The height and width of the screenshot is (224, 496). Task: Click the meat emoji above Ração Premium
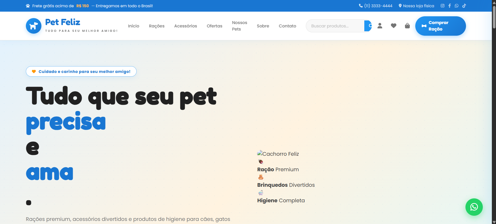pyautogui.click(x=261, y=162)
